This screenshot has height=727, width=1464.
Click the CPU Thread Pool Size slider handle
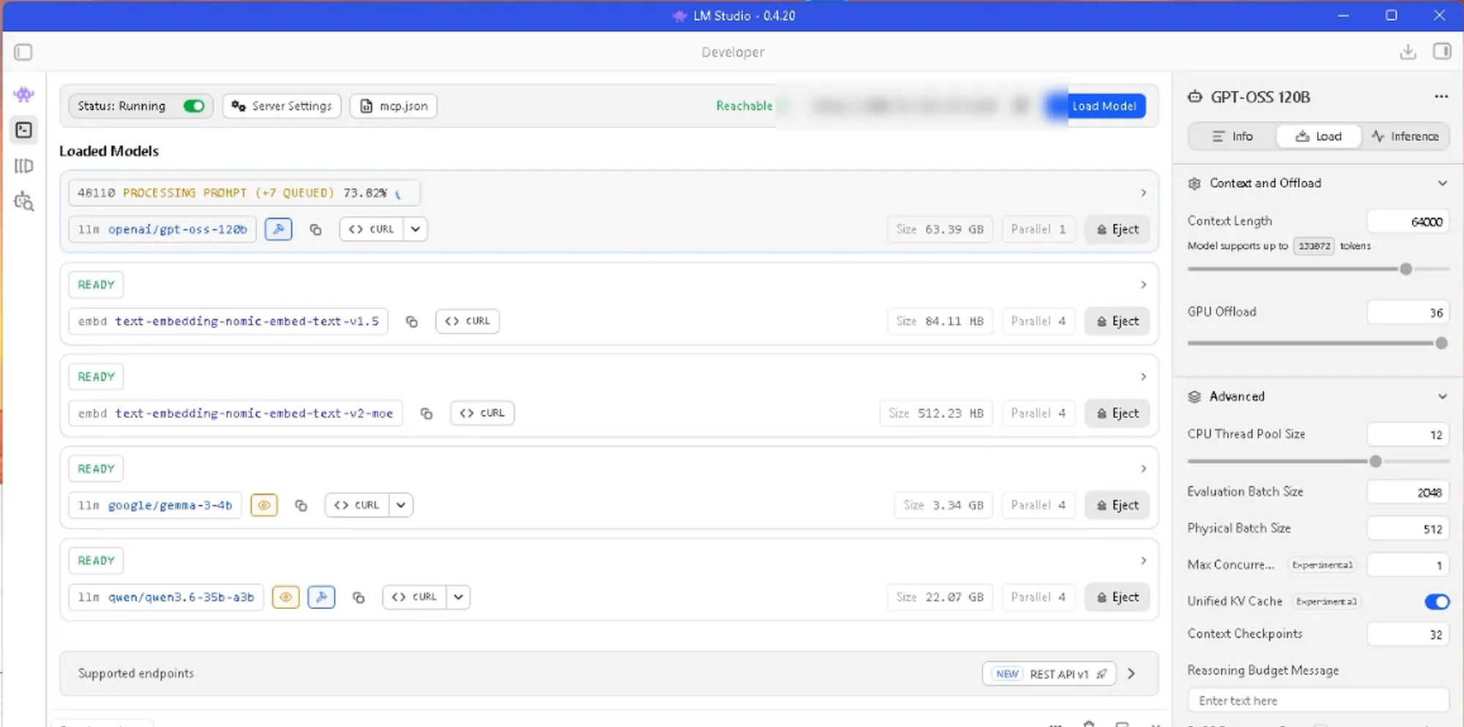1375,461
